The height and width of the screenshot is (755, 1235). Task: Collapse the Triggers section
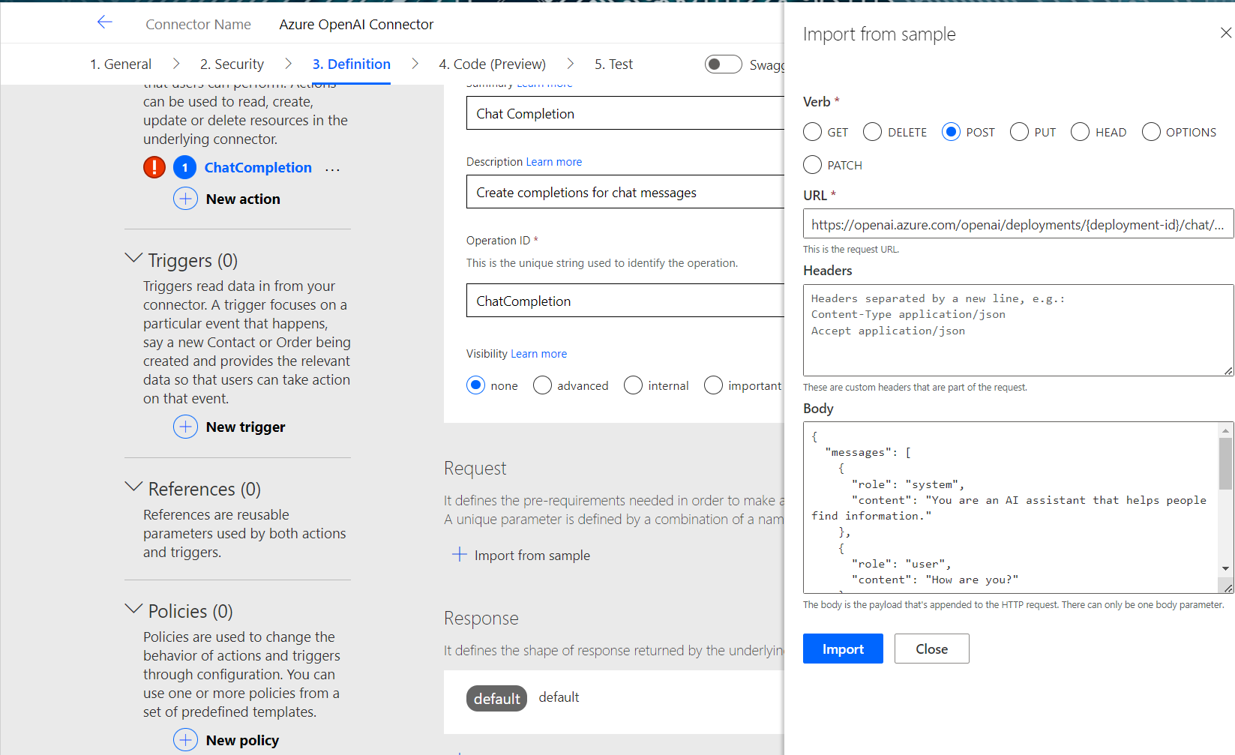(x=133, y=259)
